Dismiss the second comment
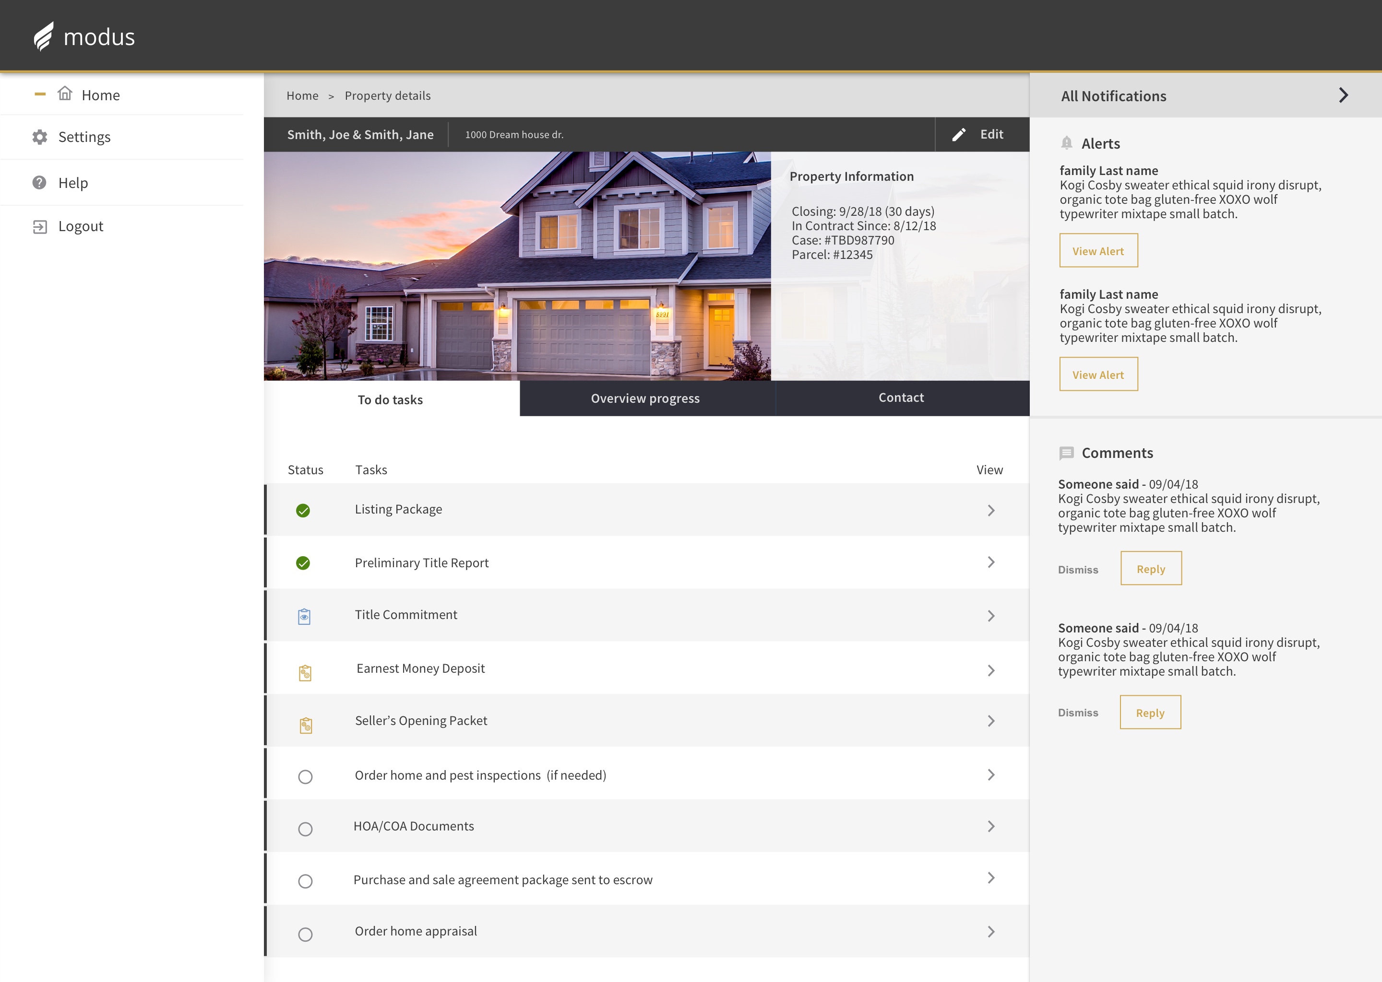 click(1078, 713)
